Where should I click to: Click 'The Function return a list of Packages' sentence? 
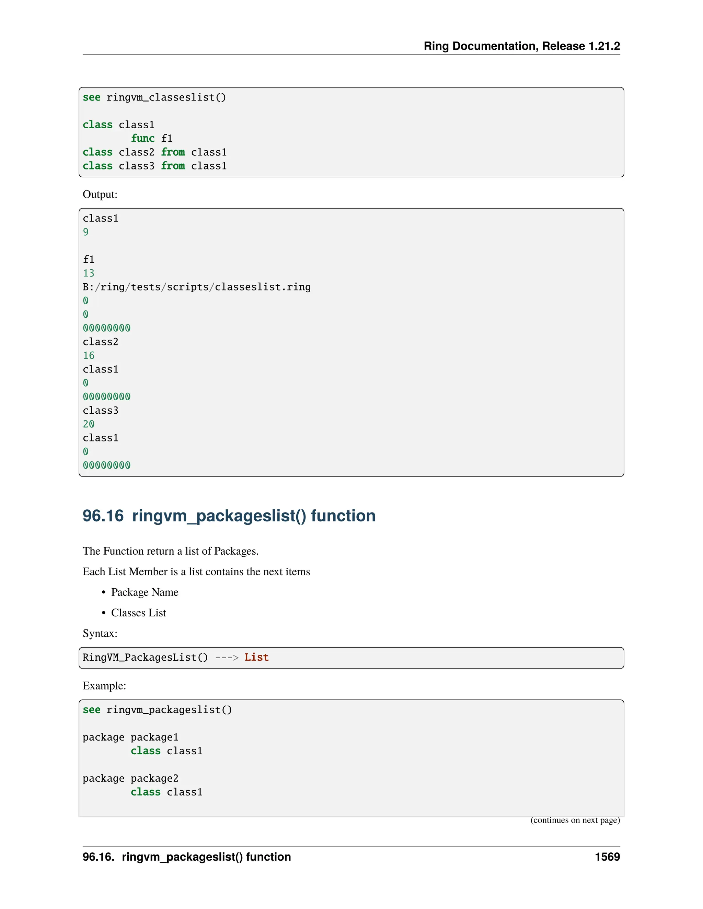click(x=170, y=551)
